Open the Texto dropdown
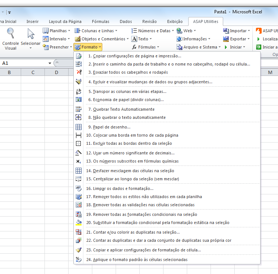Image resolution: width=278 pixels, height=274 pixels. [x=142, y=39]
